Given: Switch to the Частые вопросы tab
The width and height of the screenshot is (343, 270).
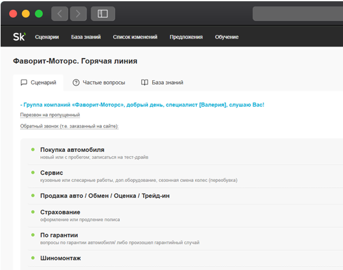Looking at the screenshot, I should (98, 83).
